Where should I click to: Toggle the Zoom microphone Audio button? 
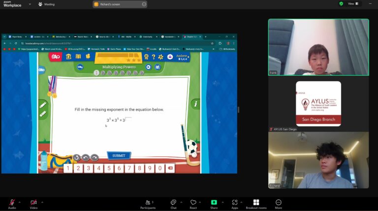tap(12, 204)
